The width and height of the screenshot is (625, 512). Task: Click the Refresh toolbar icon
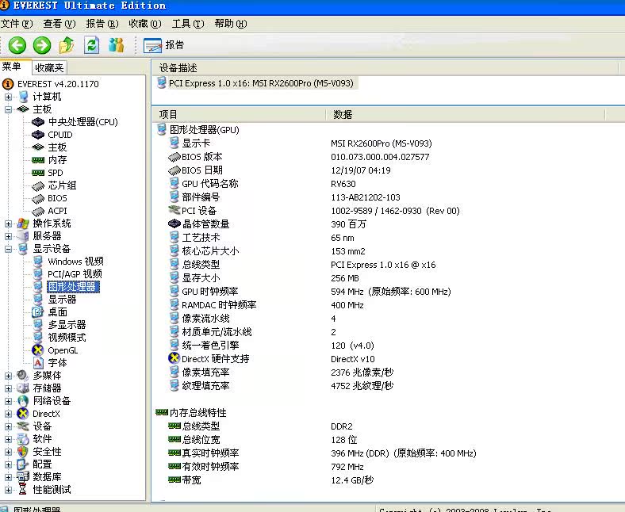[x=92, y=45]
